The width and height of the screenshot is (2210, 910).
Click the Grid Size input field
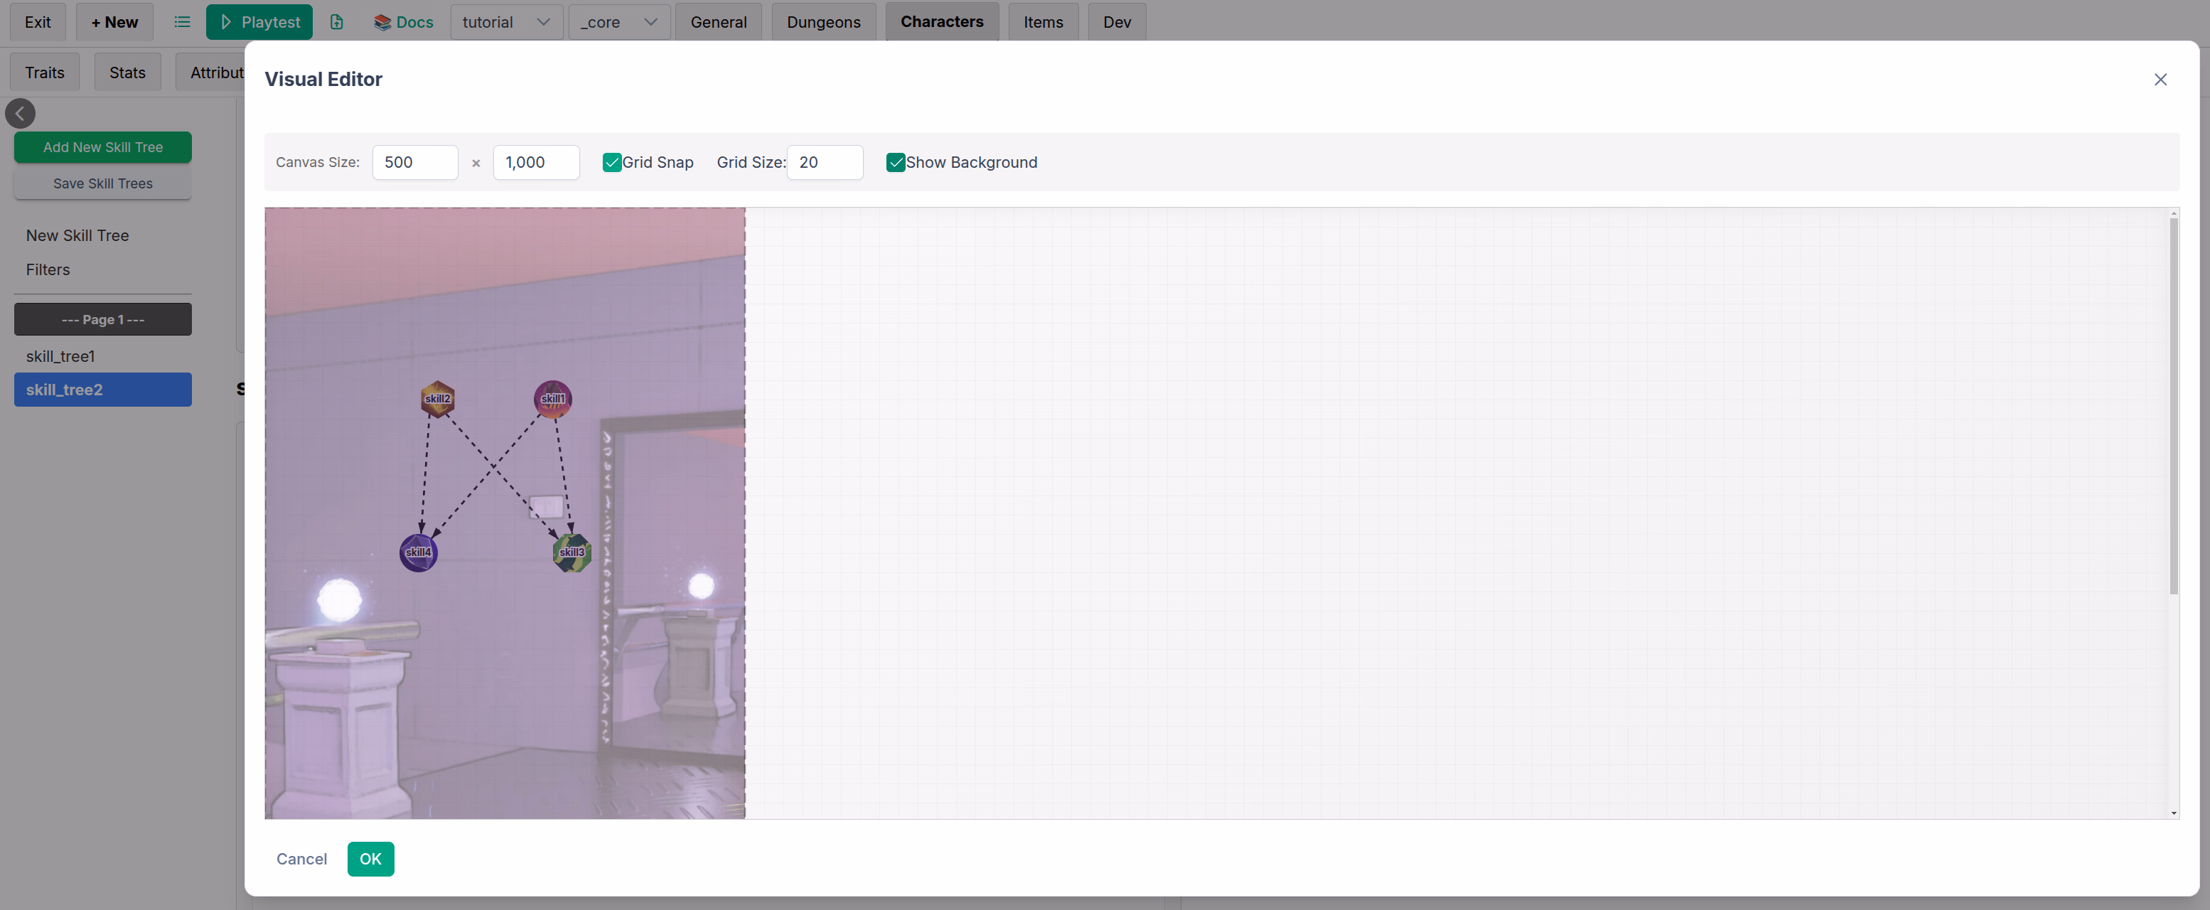[824, 162]
